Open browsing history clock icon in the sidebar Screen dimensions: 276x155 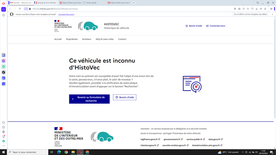point(3,127)
